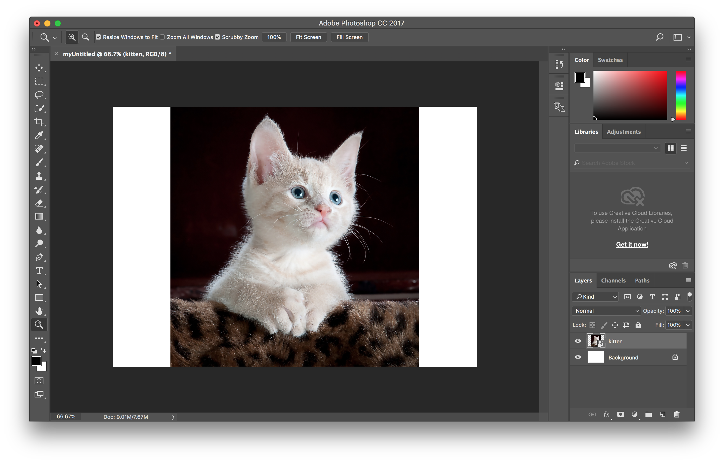This screenshot has height=463, width=724.
Task: Open the Swatches tab
Action: pos(610,60)
